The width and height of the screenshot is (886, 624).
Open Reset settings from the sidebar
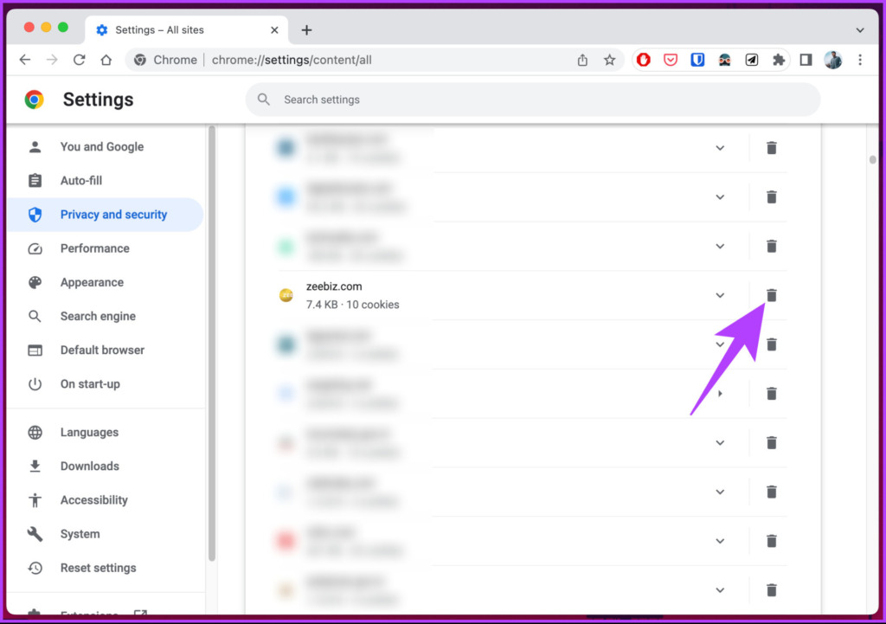[98, 568]
